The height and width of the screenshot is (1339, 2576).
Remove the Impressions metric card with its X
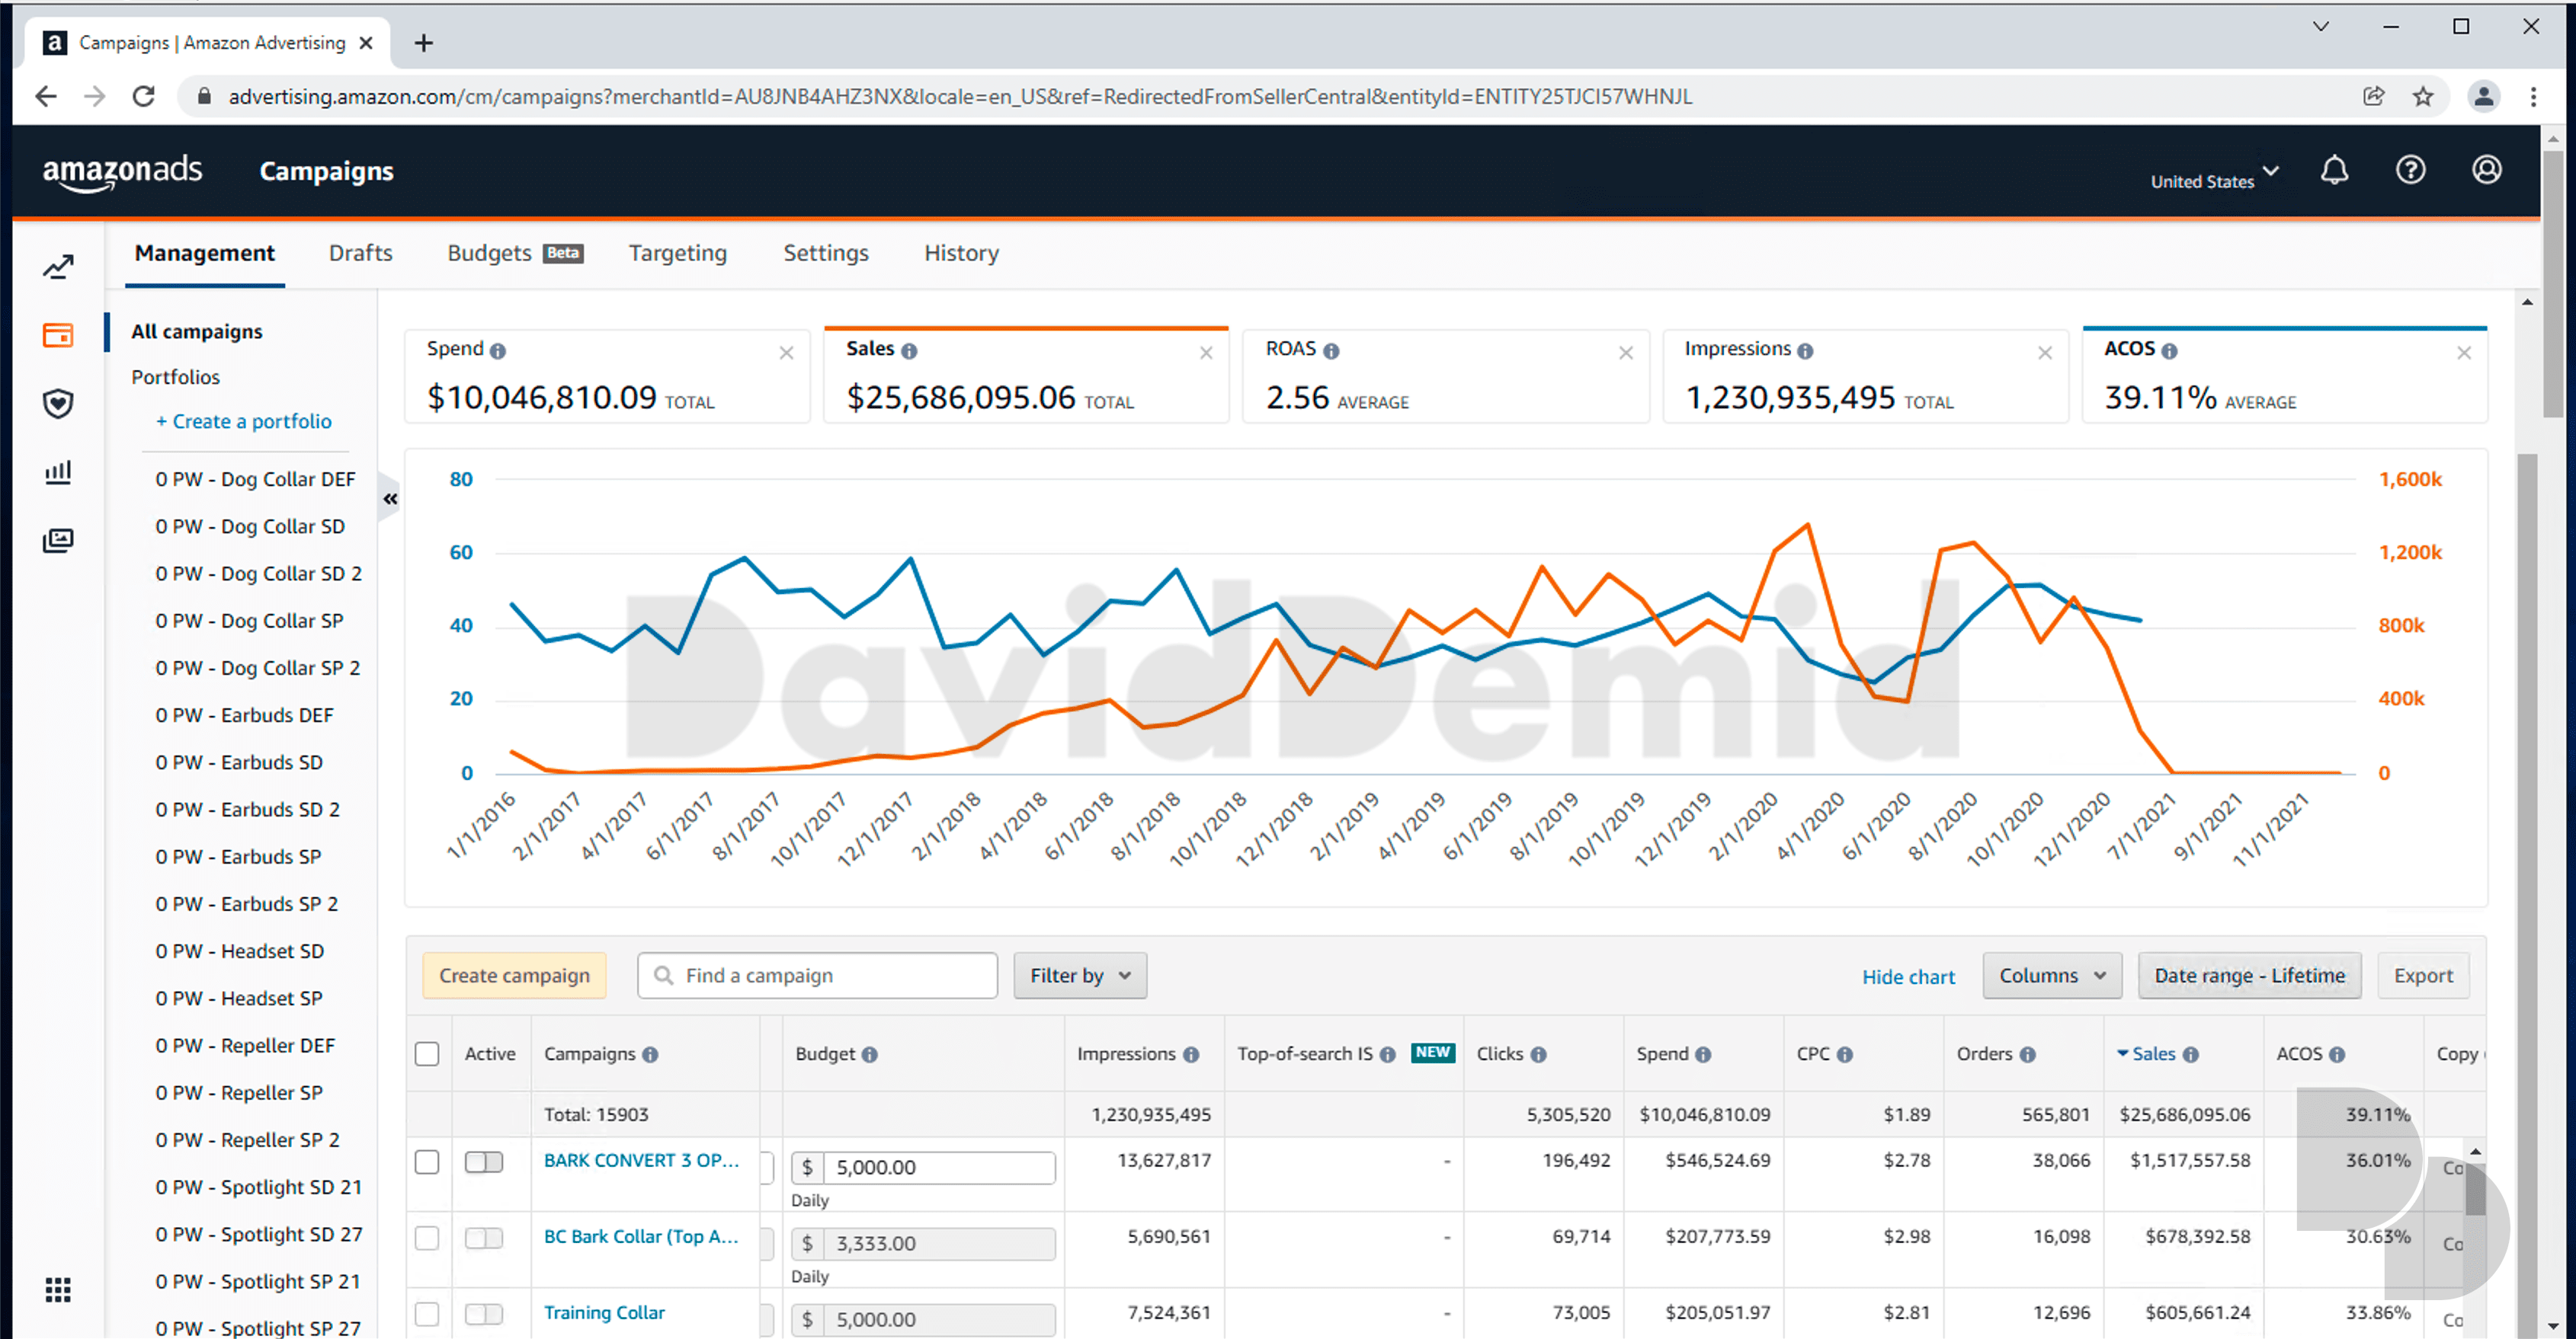[2045, 353]
